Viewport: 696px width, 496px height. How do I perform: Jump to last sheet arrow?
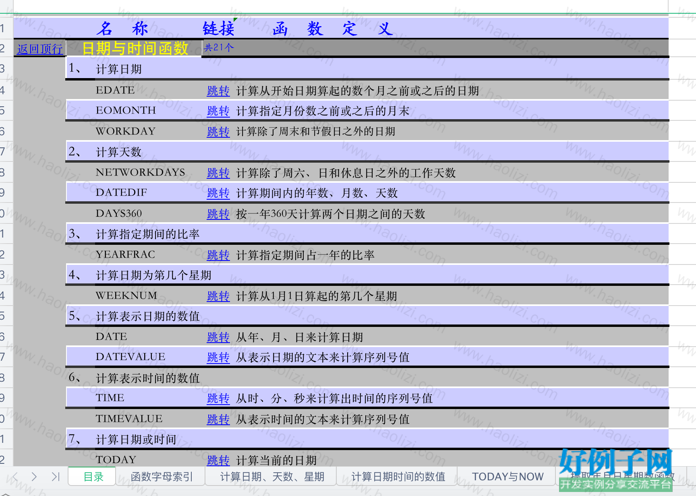(56, 477)
